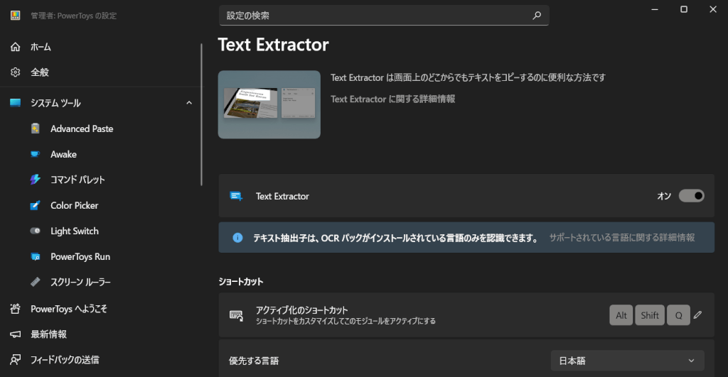Click the Advanced Paste icon in sidebar
This screenshot has width=728, height=377.
(x=36, y=129)
